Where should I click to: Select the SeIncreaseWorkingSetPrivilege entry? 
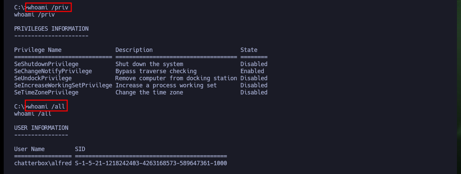tap(63, 85)
